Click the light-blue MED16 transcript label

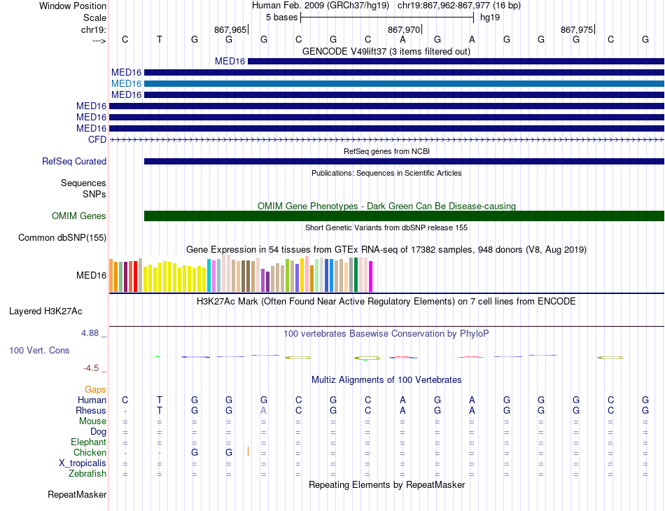pyautogui.click(x=126, y=83)
